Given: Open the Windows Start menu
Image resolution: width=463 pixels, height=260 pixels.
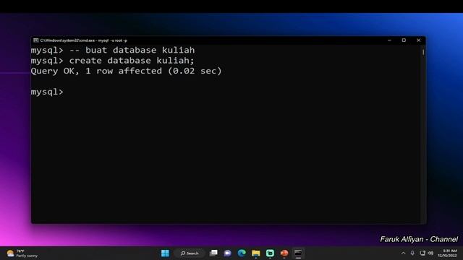Looking at the screenshot, I should coord(165,253).
